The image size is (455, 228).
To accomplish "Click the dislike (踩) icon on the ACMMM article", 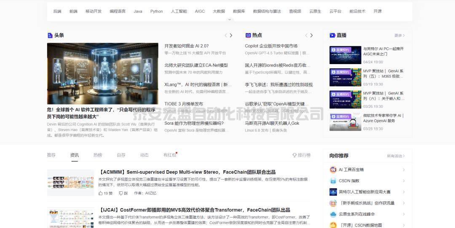I will 120,193.
